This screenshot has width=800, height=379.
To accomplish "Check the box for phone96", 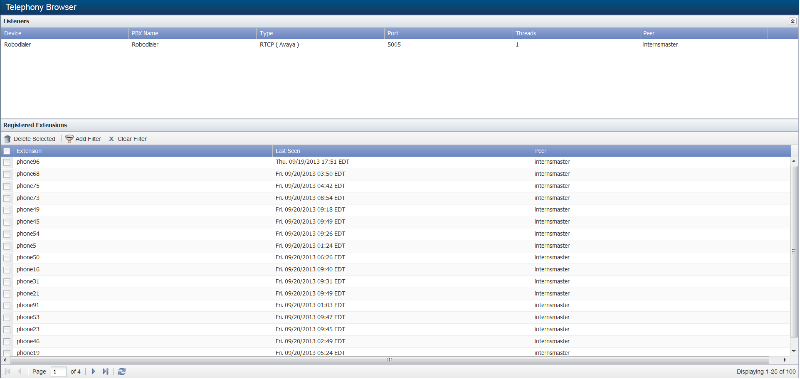I will (7, 162).
